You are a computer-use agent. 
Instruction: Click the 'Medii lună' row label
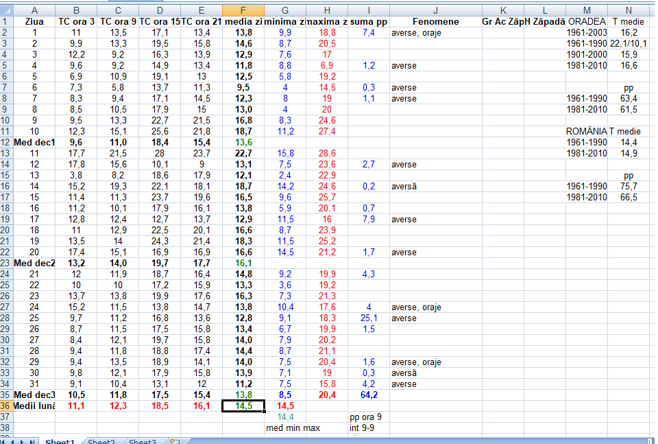[x=34, y=406]
